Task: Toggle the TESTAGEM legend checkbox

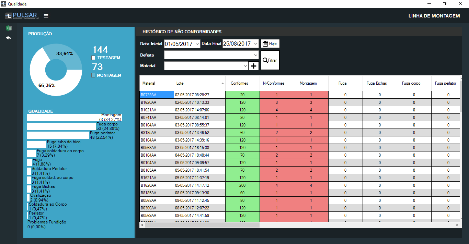Action: point(93,58)
